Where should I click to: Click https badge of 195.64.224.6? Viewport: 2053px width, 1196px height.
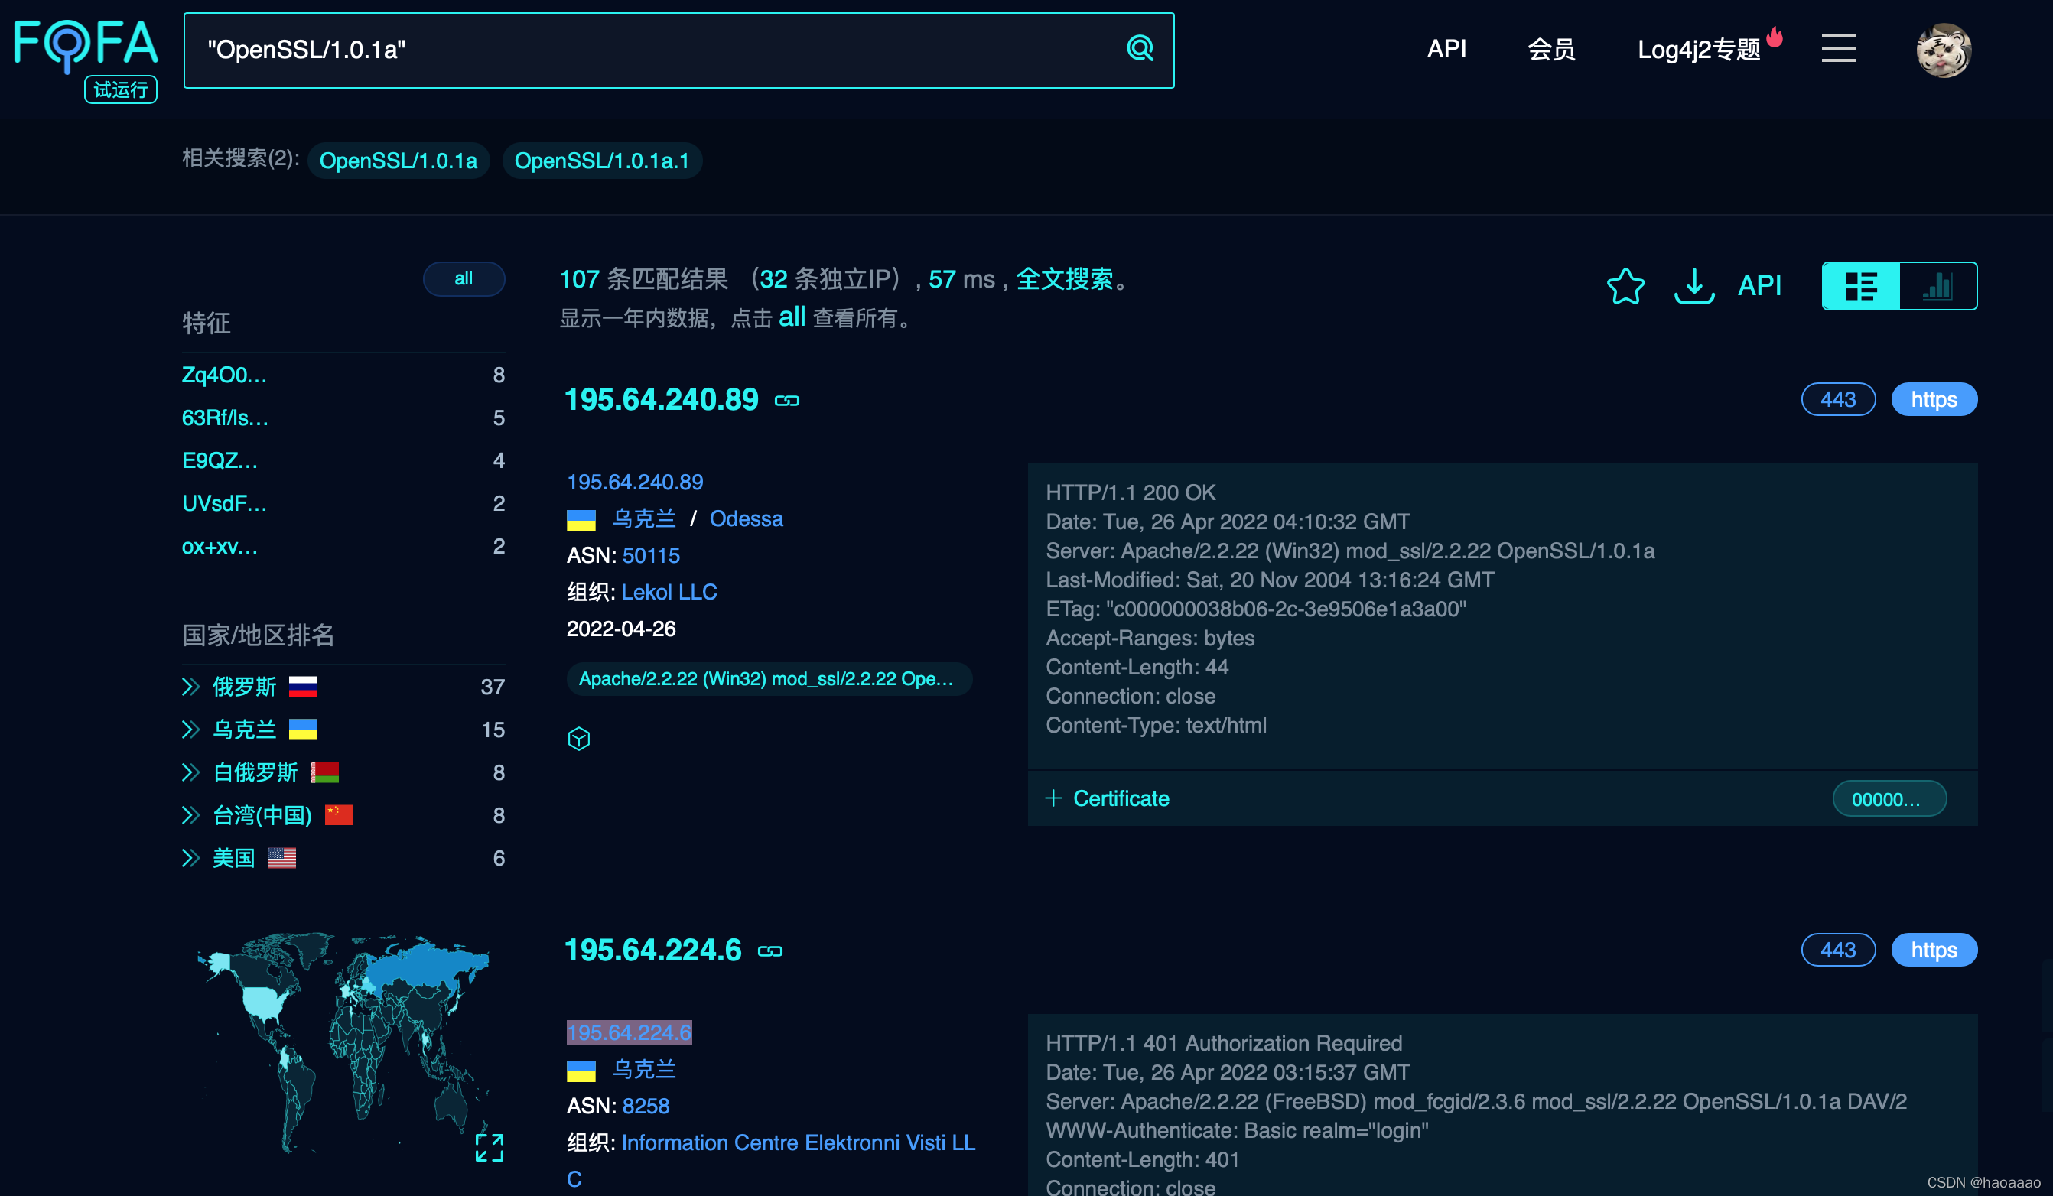coord(1934,950)
